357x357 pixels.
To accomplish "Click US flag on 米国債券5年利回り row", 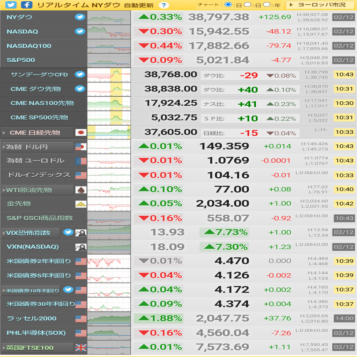I will point(81,276).
